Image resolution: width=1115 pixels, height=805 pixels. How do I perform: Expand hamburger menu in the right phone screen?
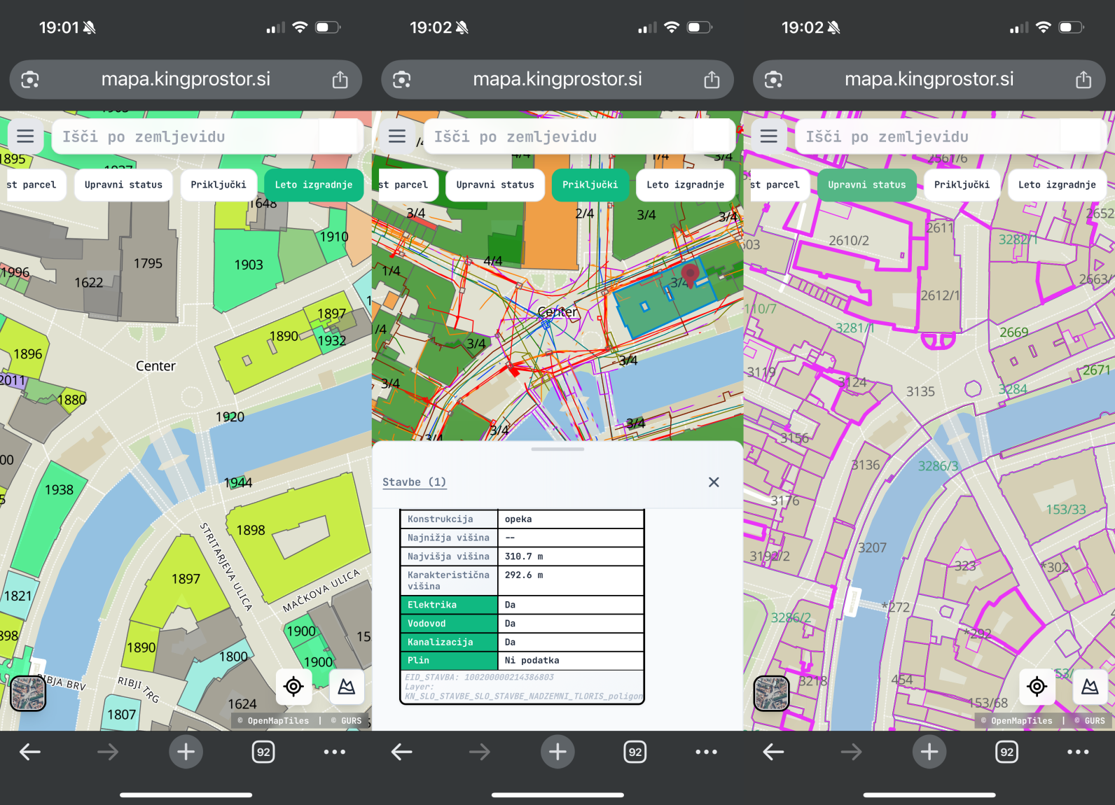tap(768, 136)
